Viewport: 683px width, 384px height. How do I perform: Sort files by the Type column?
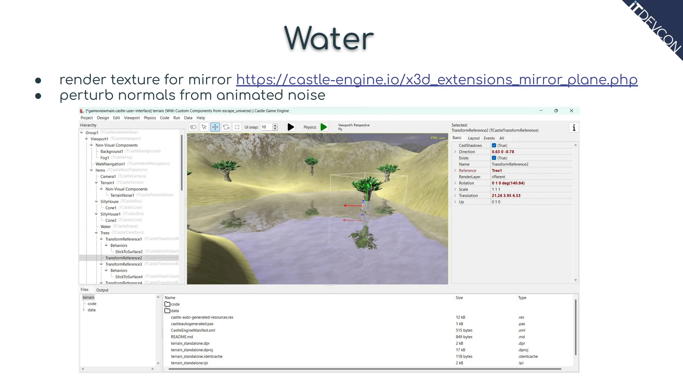tap(522, 298)
